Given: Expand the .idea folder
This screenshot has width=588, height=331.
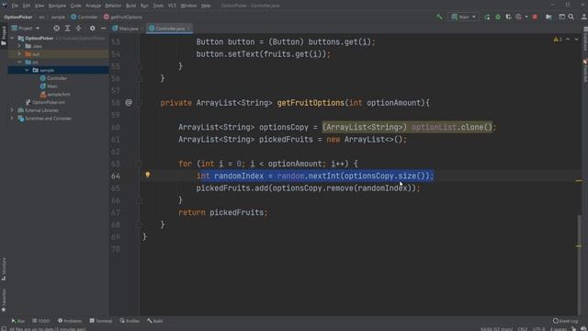Looking at the screenshot, I should point(19,46).
